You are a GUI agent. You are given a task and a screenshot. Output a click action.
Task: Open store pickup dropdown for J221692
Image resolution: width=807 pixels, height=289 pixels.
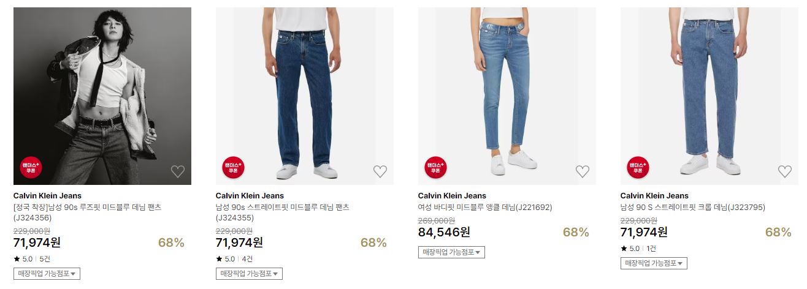click(x=451, y=252)
